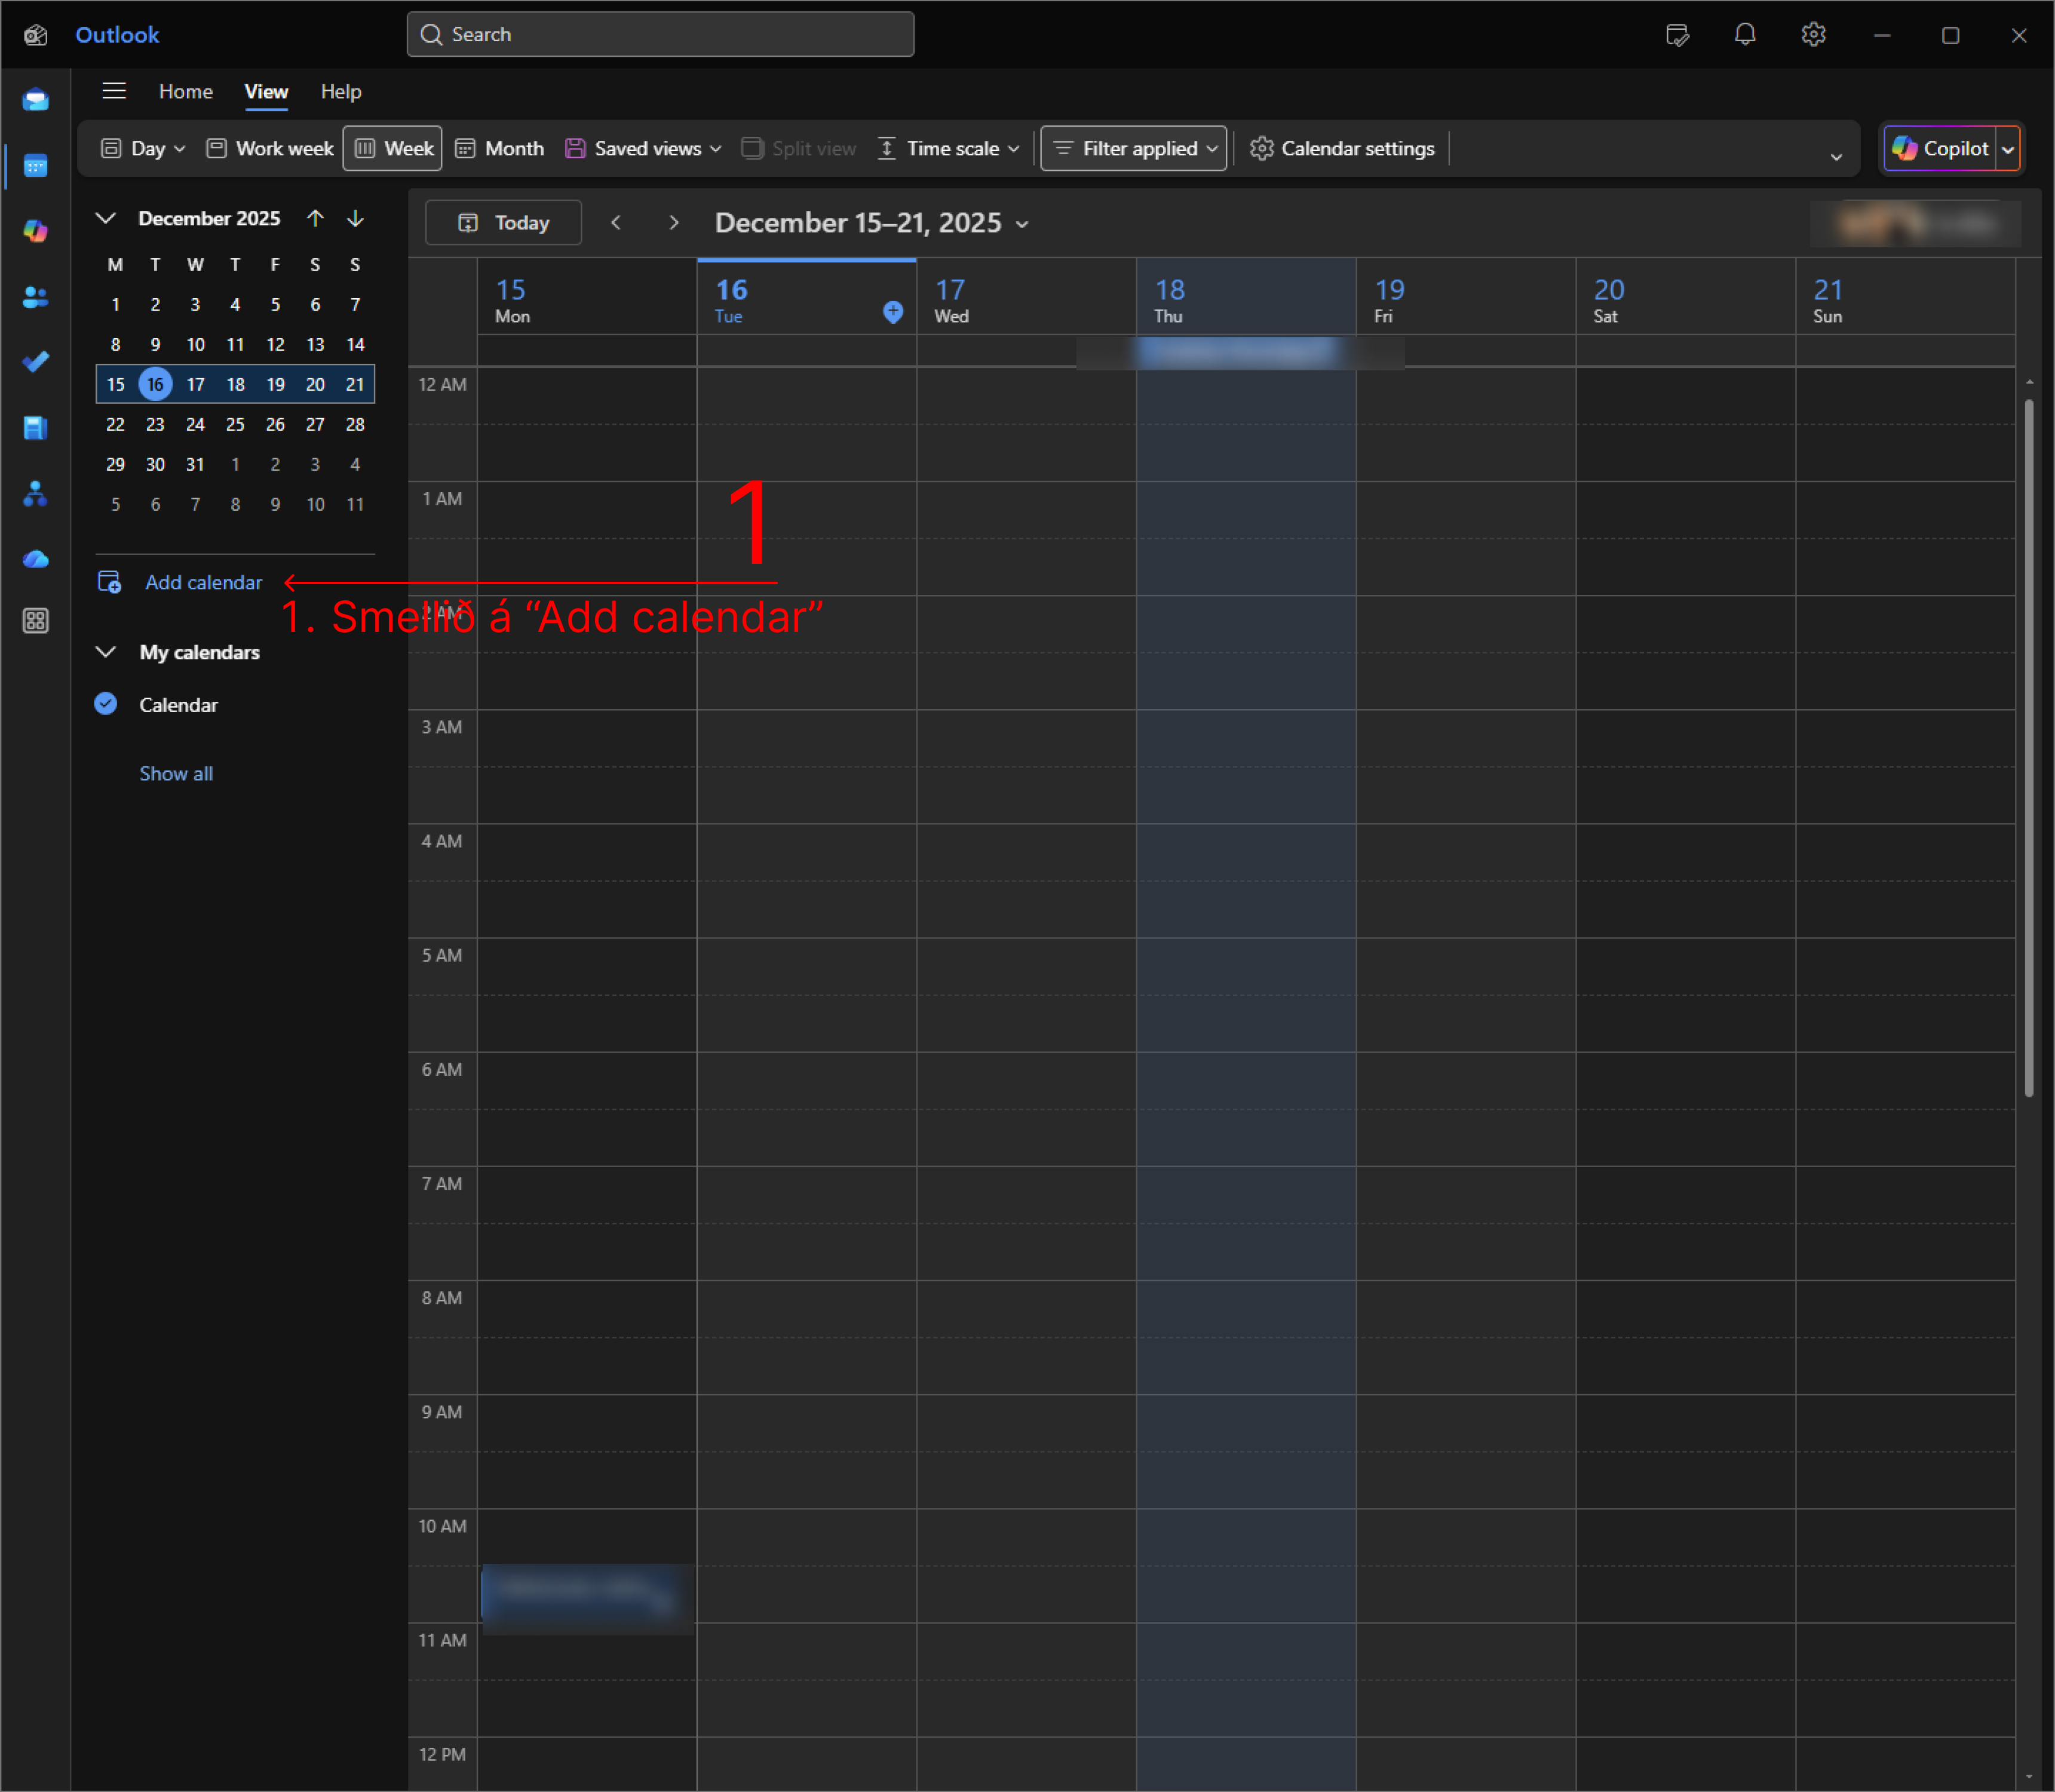Click in the Search box

pos(660,35)
